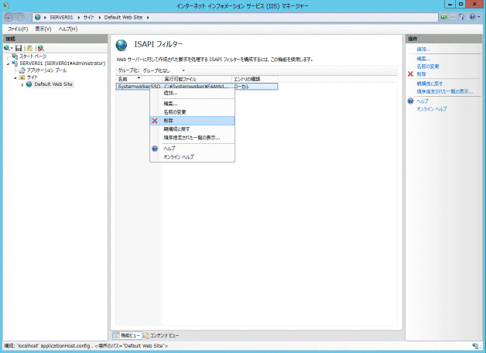The width and height of the screenshot is (486, 353).
Task: Click the save floppy disk icon in the connections toolbar
Action: point(19,48)
